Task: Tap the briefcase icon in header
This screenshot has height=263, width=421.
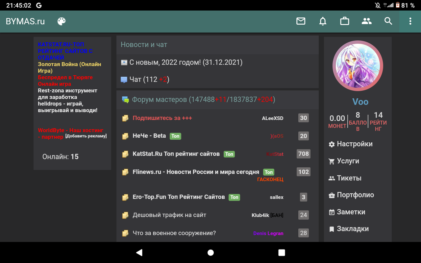Action: (x=344, y=21)
